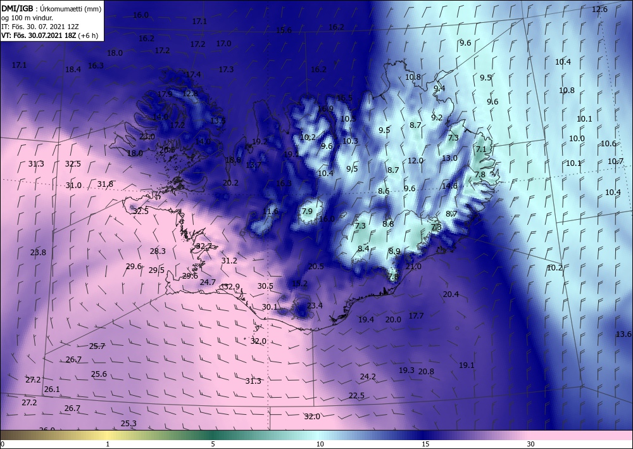The image size is (633, 449).
Task: Click the 17.4 value on the map
Action: (193, 74)
